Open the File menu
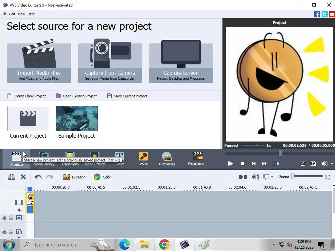Screen dimensions: 335x251 pos(4,14)
